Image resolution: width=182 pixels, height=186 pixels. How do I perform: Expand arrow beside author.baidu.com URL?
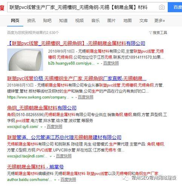55,180
